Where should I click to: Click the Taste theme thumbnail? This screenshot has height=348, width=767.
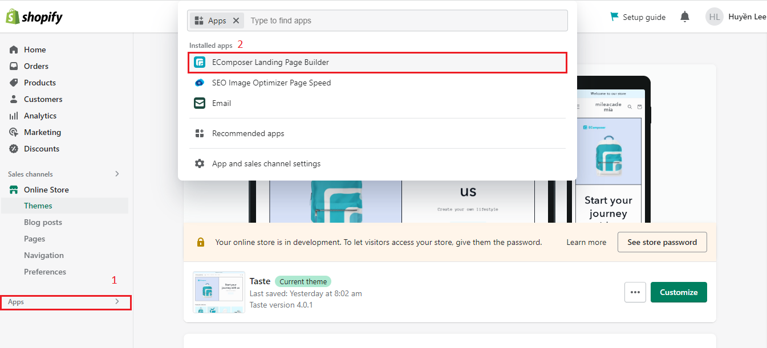(219, 292)
